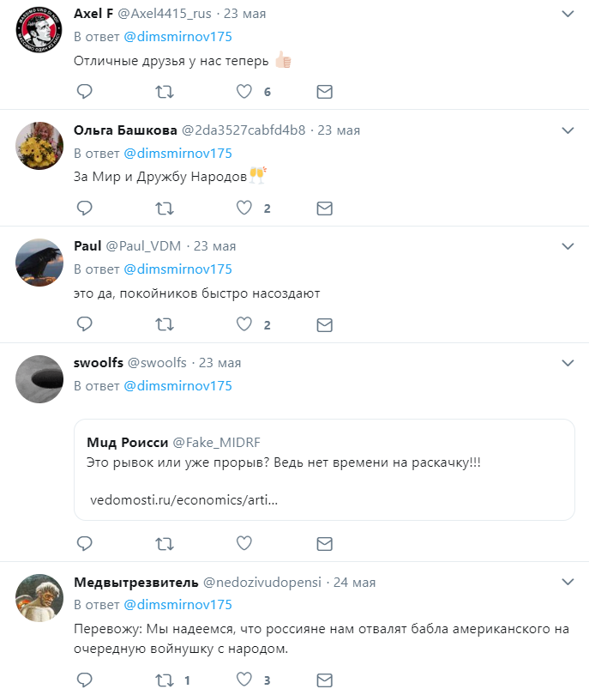Open @dimsmirnov175 mention in Медвытрезвитель's reply

point(177,605)
